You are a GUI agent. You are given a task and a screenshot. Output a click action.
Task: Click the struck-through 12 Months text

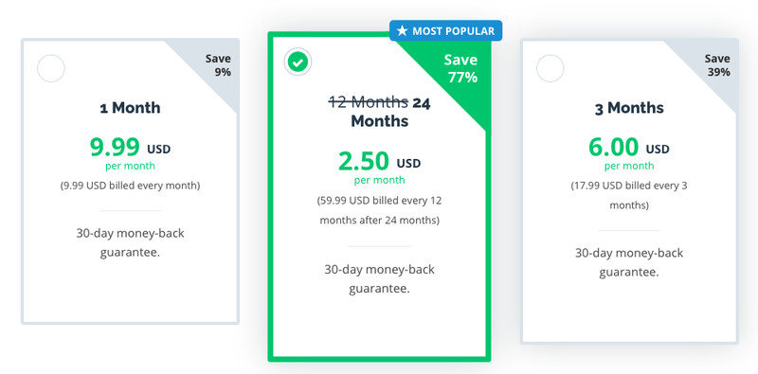click(x=369, y=102)
